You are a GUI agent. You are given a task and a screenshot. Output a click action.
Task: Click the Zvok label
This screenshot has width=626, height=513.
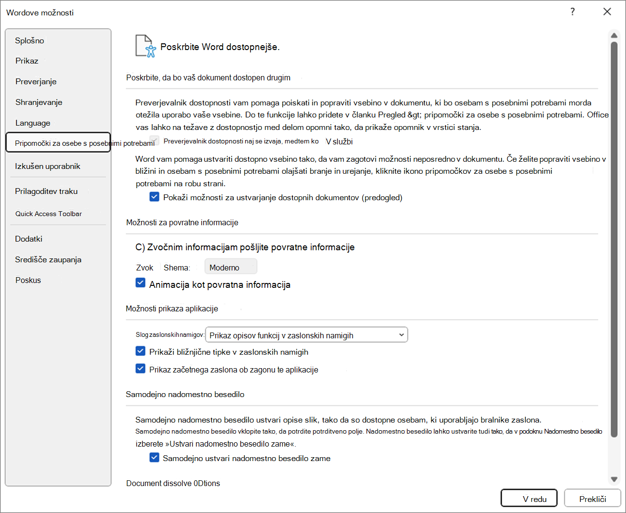pos(144,268)
